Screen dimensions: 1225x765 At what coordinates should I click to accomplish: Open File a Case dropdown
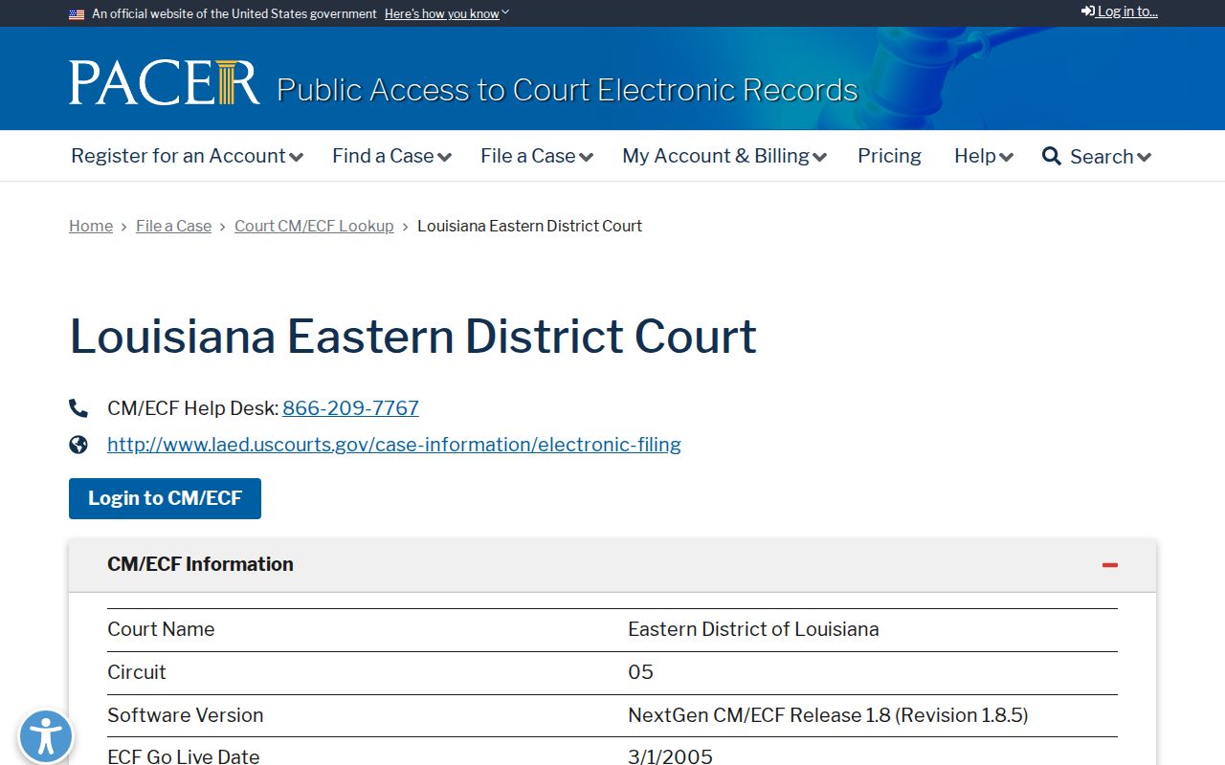click(537, 156)
